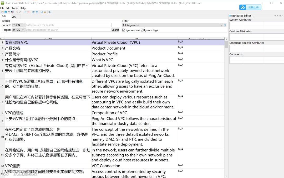Click the vertical scrollbar thumb of segment table

(226, 45)
